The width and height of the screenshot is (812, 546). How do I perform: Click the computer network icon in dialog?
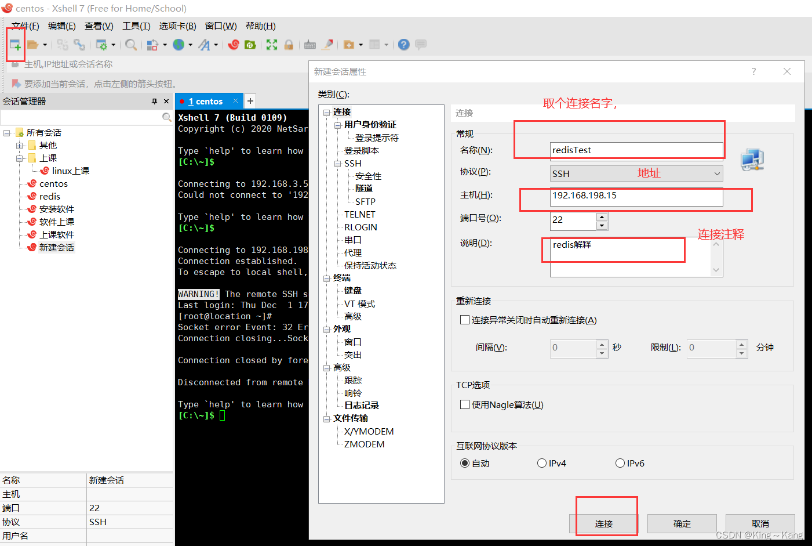click(752, 160)
